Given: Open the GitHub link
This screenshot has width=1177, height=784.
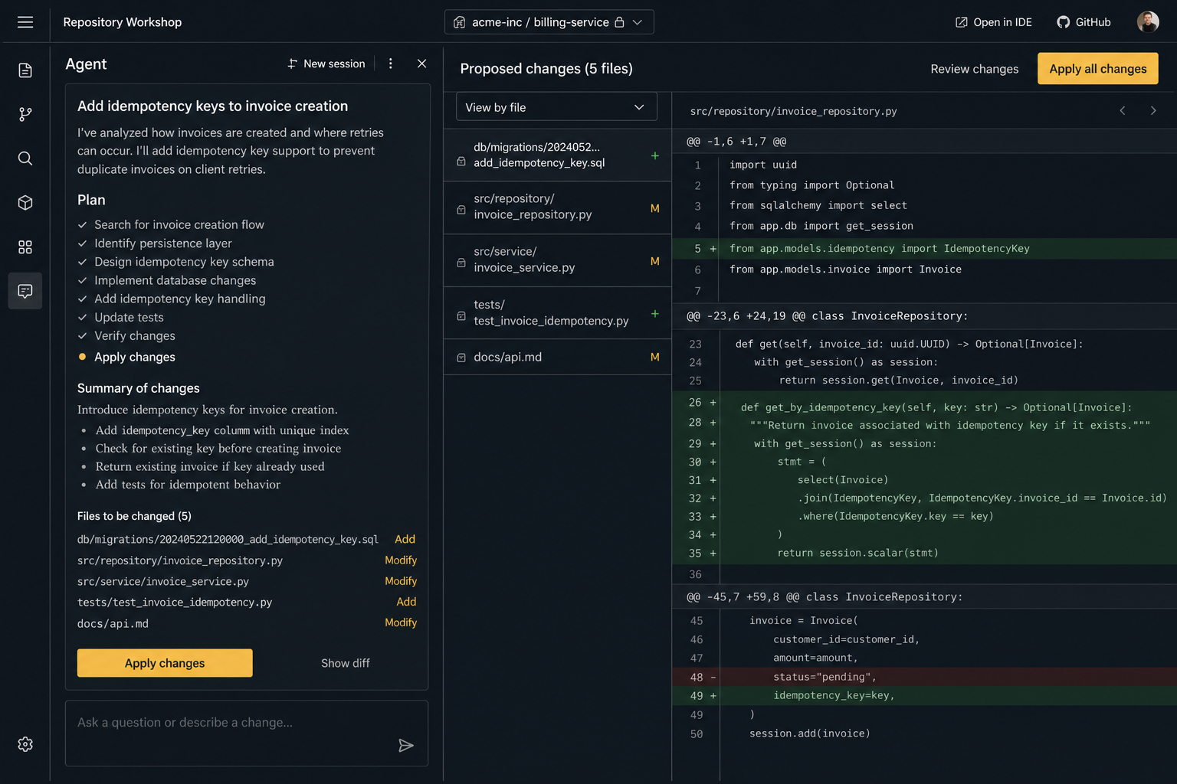Looking at the screenshot, I should pos(1084,22).
